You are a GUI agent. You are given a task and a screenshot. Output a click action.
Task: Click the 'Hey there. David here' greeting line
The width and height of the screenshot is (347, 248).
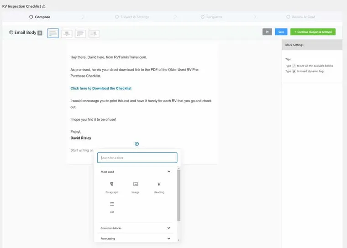pos(109,57)
